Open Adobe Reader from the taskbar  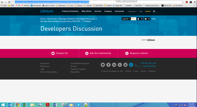(48, 105)
